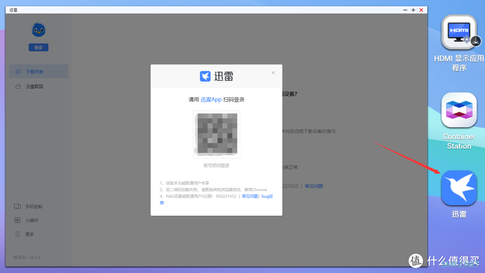485x273 pixels.
Task: Maximize the 迅雷 window with plus button
Action: 413,10
